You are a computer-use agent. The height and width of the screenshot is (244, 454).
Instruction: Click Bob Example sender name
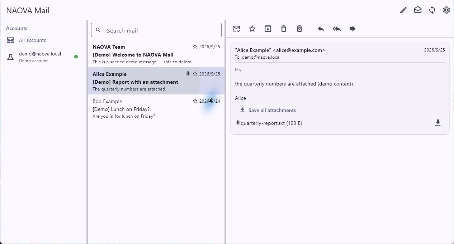pos(107,101)
